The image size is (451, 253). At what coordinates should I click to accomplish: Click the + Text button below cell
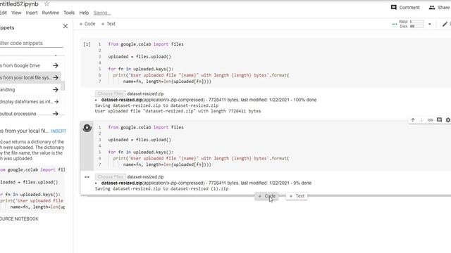(297, 196)
